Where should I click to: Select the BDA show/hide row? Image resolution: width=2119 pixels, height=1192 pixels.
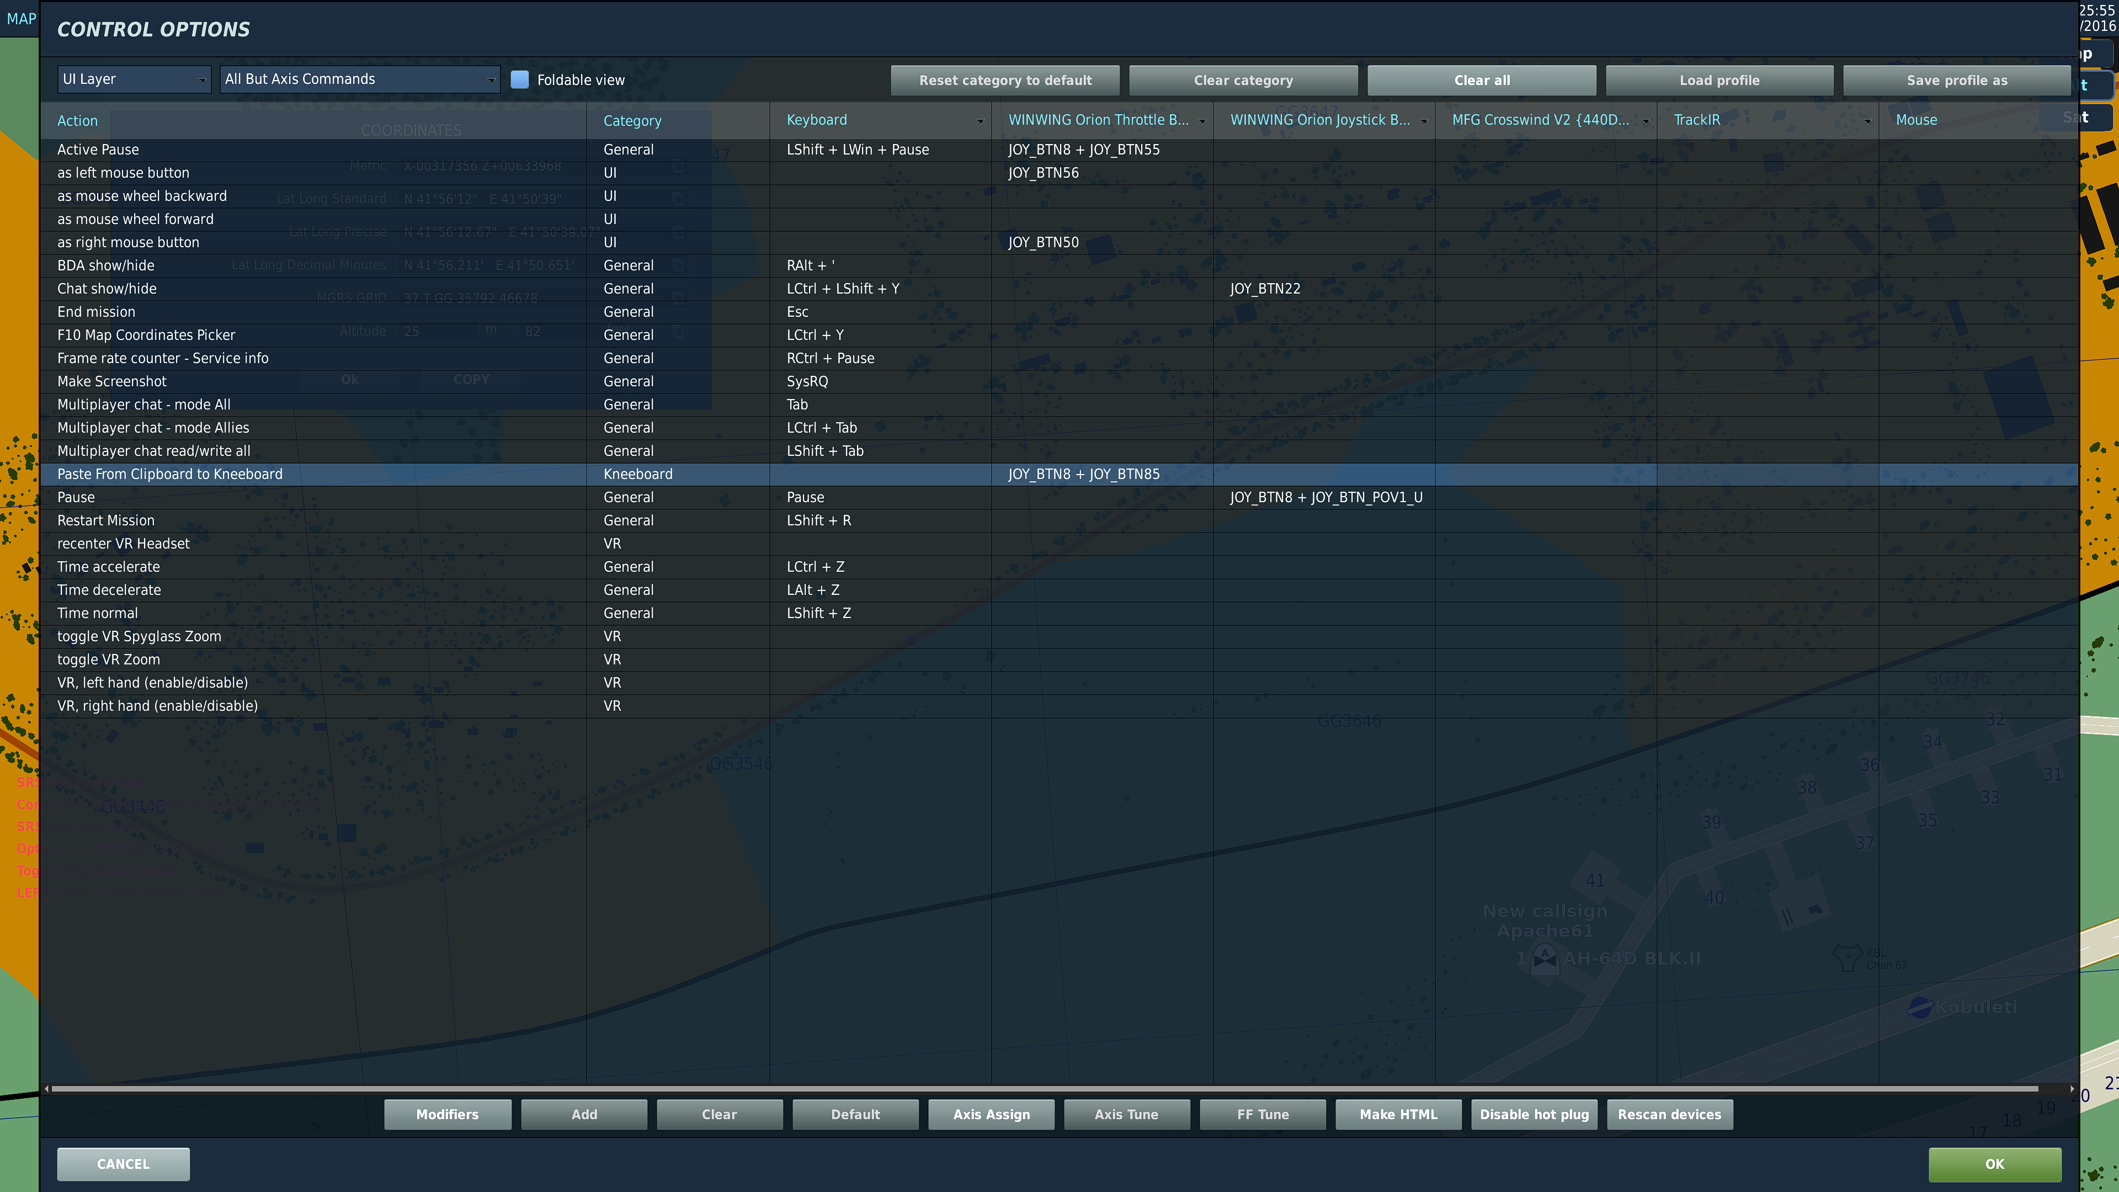click(1059, 265)
